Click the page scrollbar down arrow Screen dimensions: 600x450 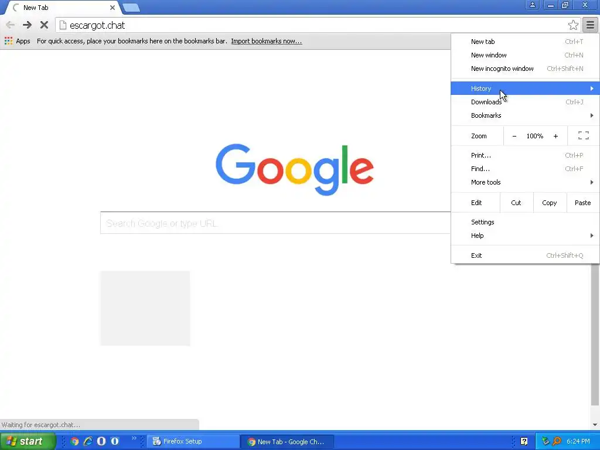(595, 424)
